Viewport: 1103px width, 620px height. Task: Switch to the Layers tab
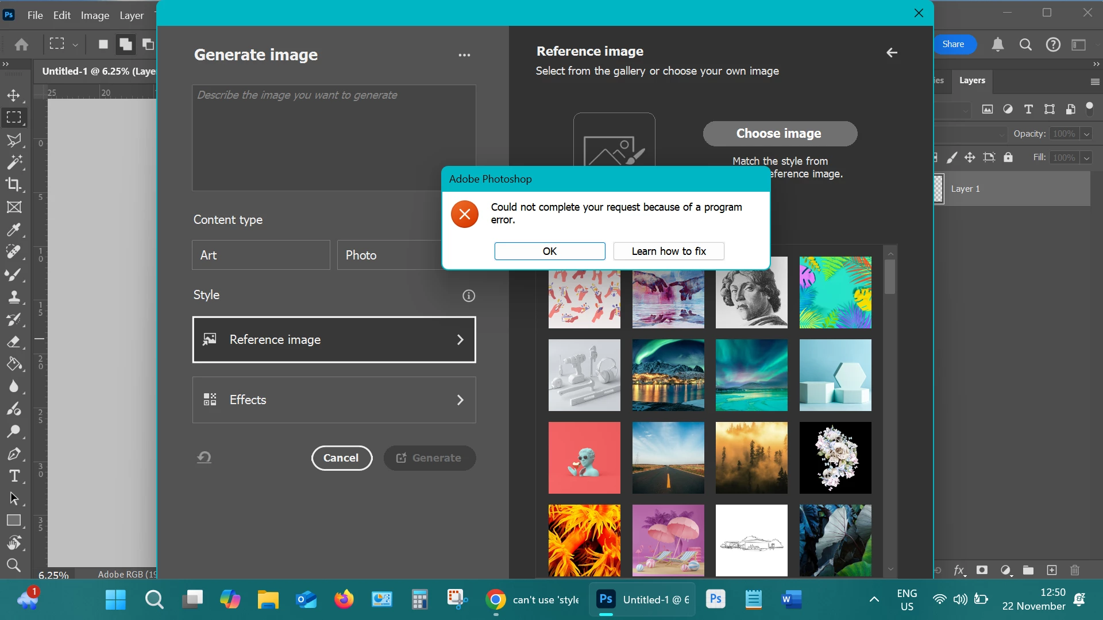coord(972,80)
